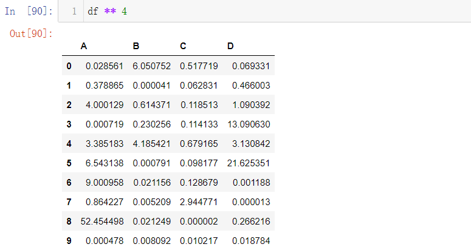The height and width of the screenshot is (247, 471).
Task: Click cell value 0.000791
Action: (x=152, y=163)
